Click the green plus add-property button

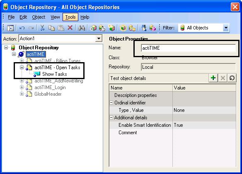[x=213, y=78]
